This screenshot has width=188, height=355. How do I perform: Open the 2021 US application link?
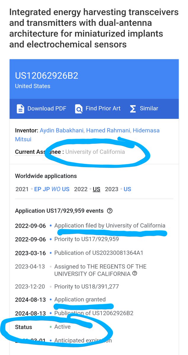(65, 189)
